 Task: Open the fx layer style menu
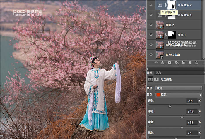(163, 63)
